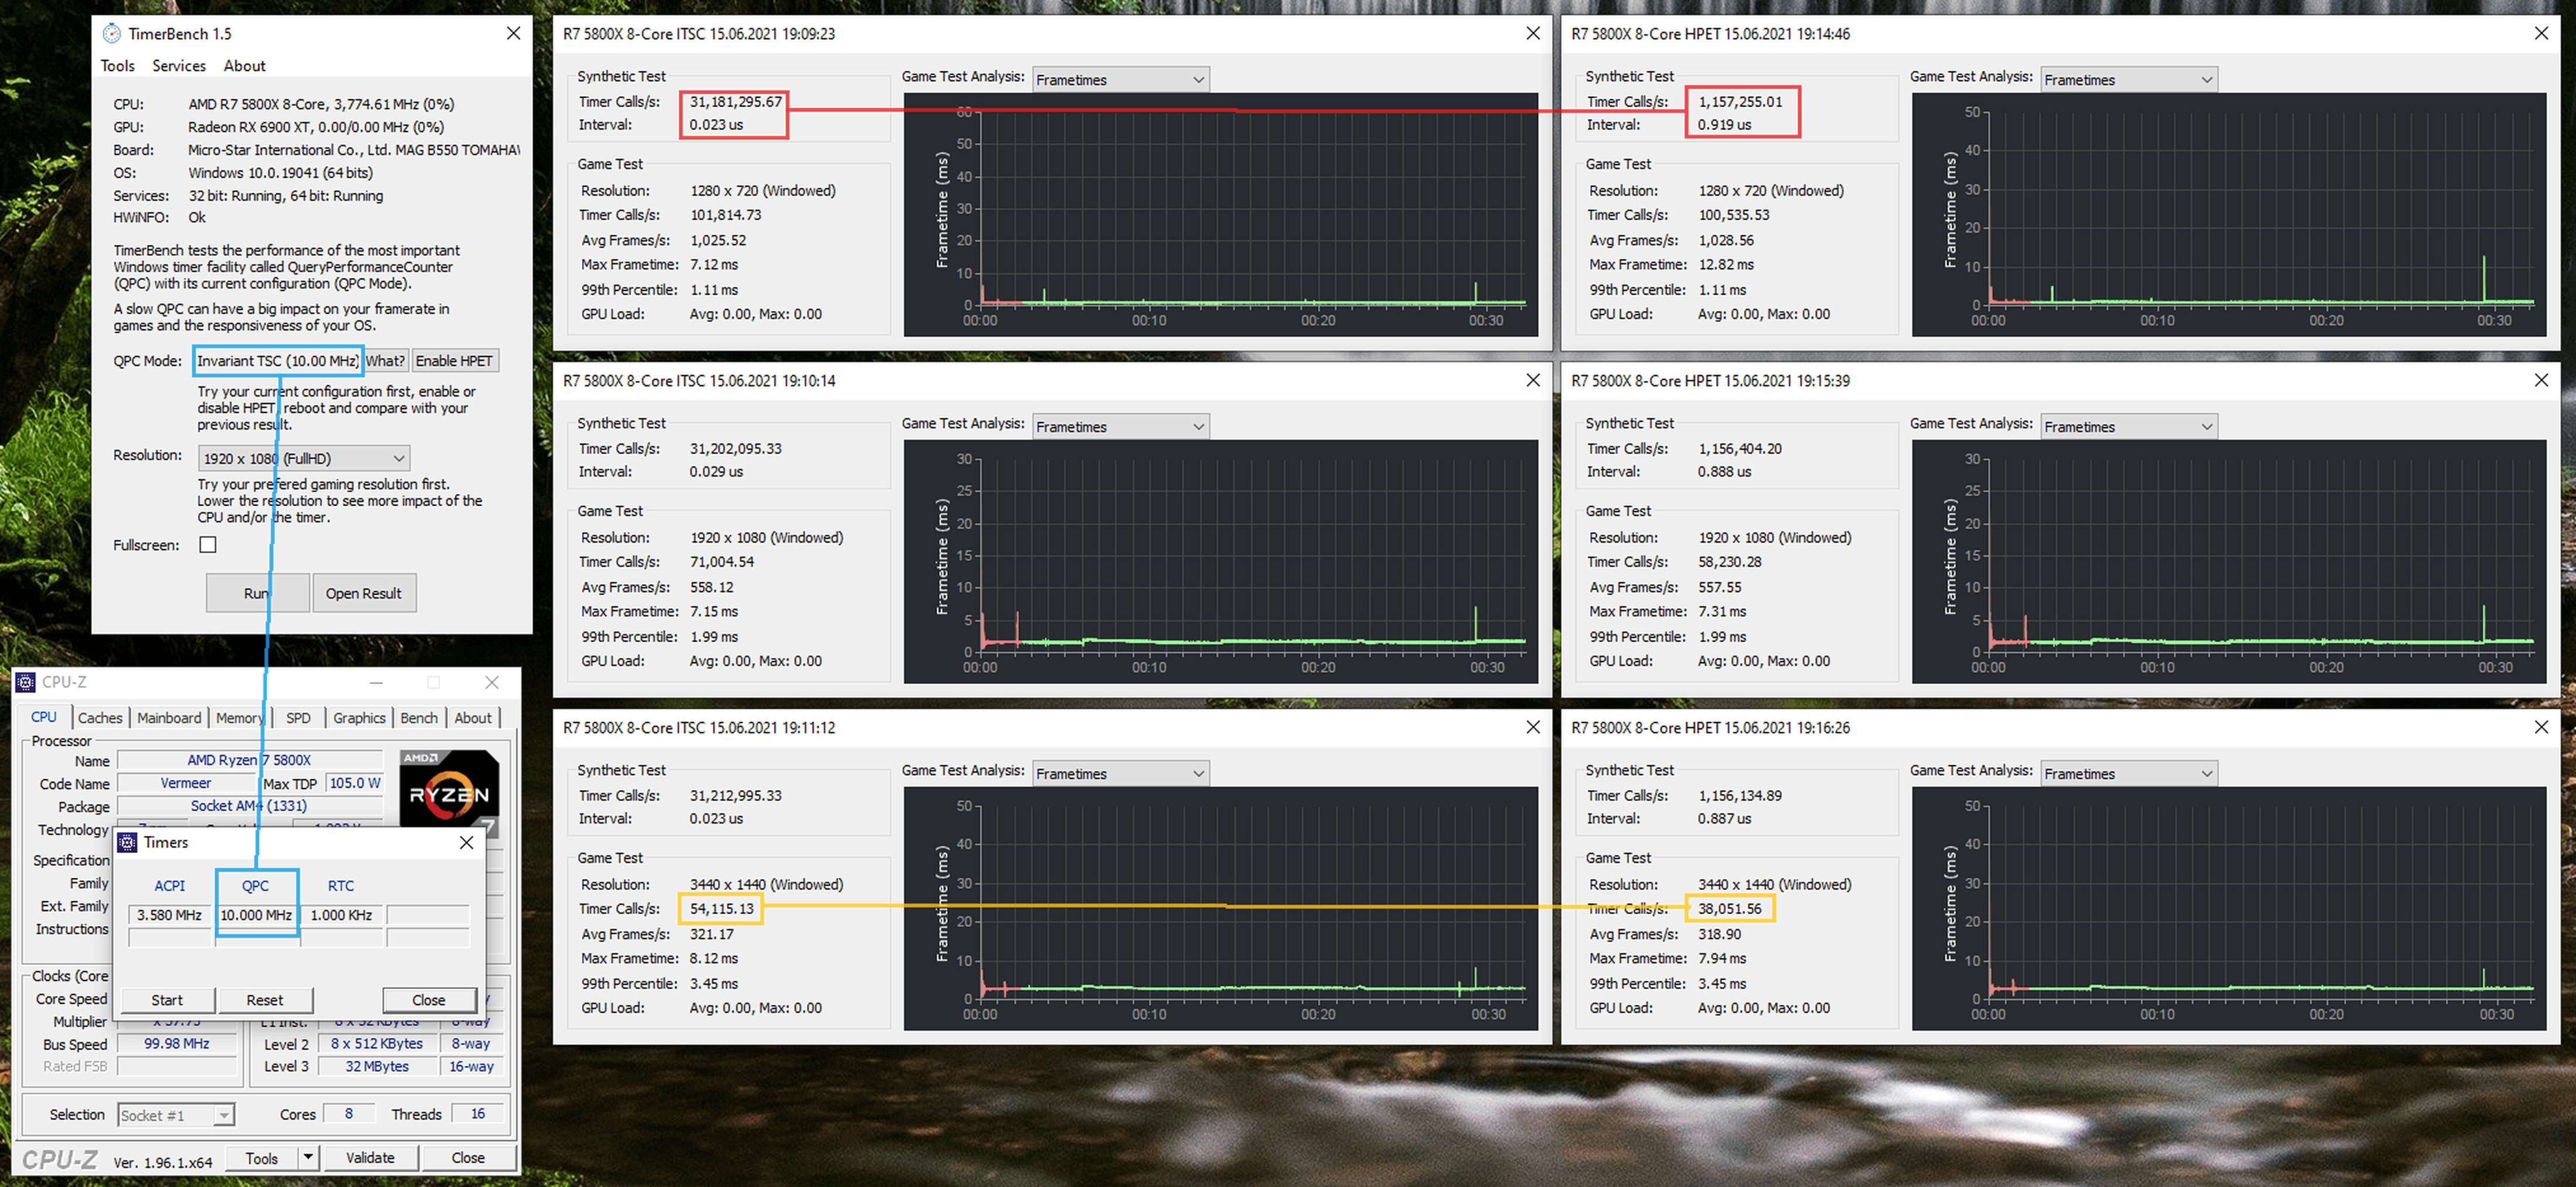
Task: Click the Timers dialog chip icon
Action: click(127, 842)
